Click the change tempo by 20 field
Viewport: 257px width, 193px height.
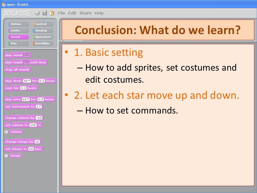point(37,142)
